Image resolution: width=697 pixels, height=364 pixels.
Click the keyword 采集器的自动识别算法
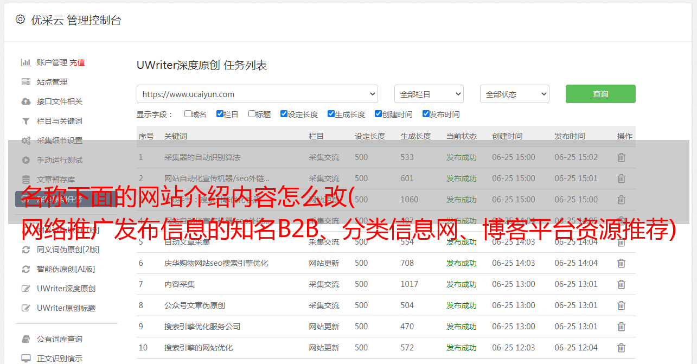[x=202, y=157]
